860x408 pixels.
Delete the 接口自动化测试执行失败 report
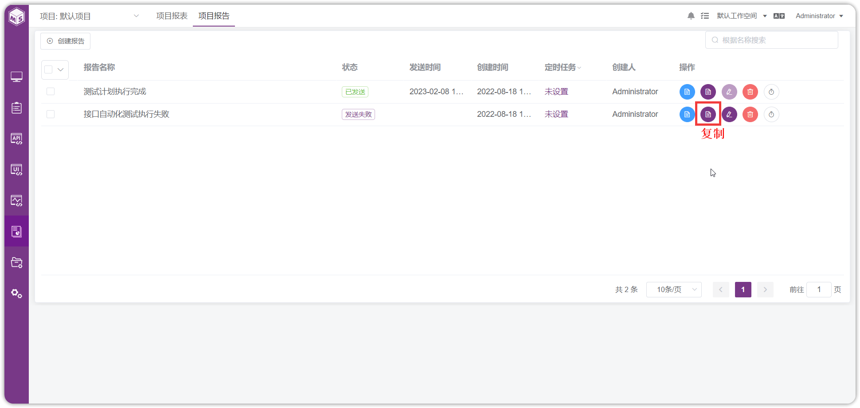(750, 115)
